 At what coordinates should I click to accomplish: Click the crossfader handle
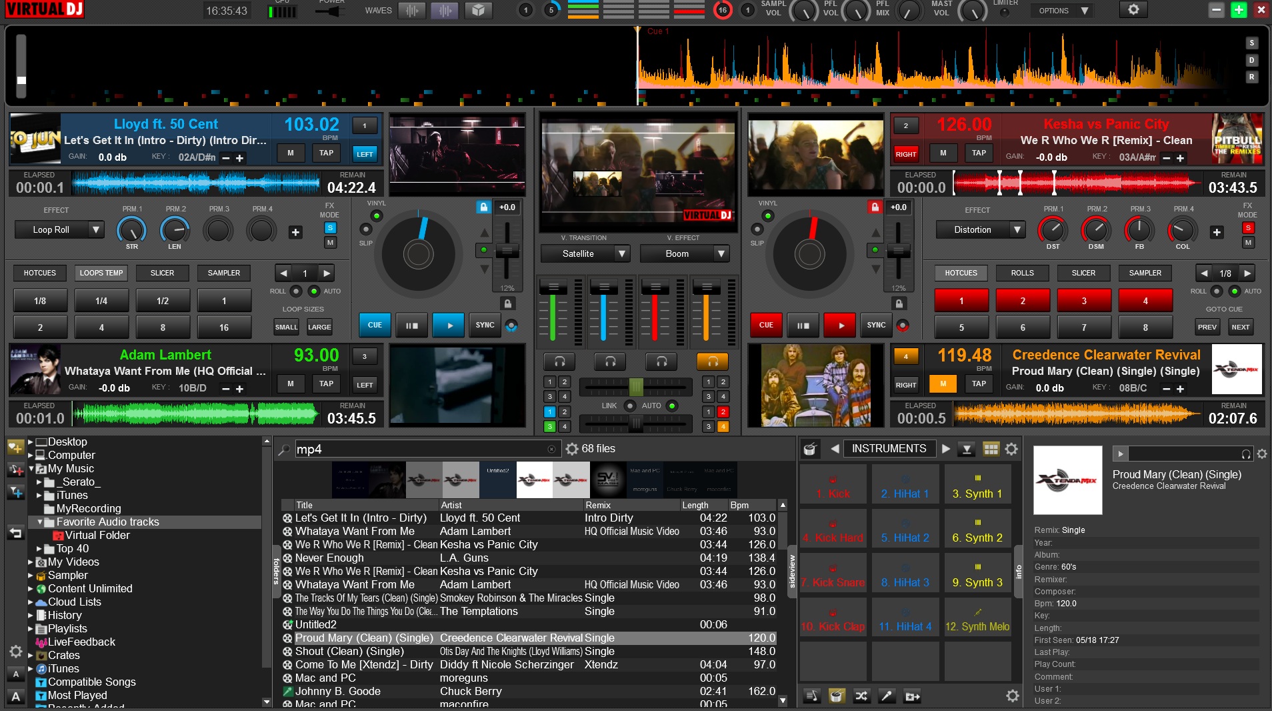pyautogui.click(x=636, y=386)
